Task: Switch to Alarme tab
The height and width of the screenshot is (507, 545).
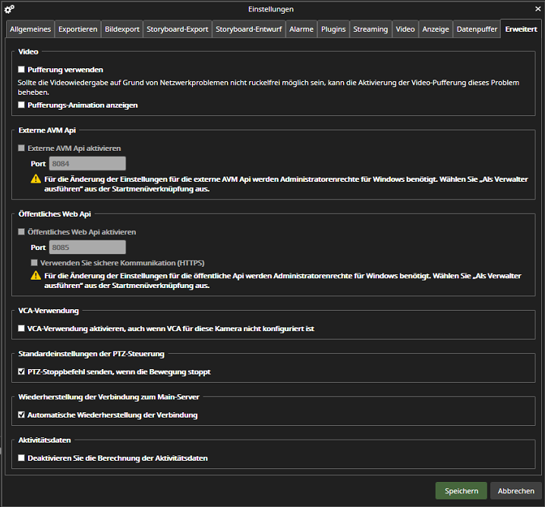Action: (301, 29)
